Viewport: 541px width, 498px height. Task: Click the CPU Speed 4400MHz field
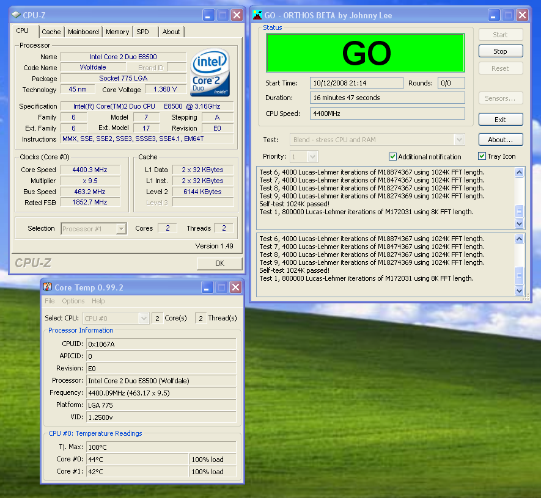point(388,114)
